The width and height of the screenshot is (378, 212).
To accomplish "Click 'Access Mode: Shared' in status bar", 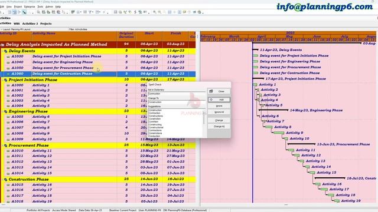I will [x=64, y=210].
